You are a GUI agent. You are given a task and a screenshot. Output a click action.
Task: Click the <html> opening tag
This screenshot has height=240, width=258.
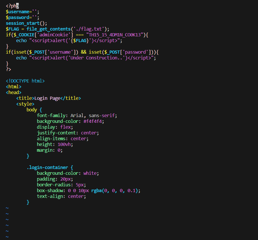[14, 87]
